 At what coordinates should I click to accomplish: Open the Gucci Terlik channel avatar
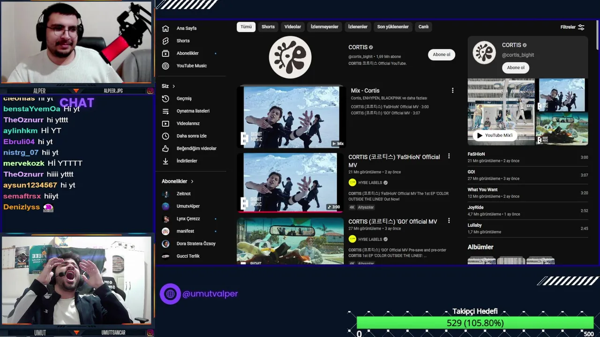click(165, 256)
